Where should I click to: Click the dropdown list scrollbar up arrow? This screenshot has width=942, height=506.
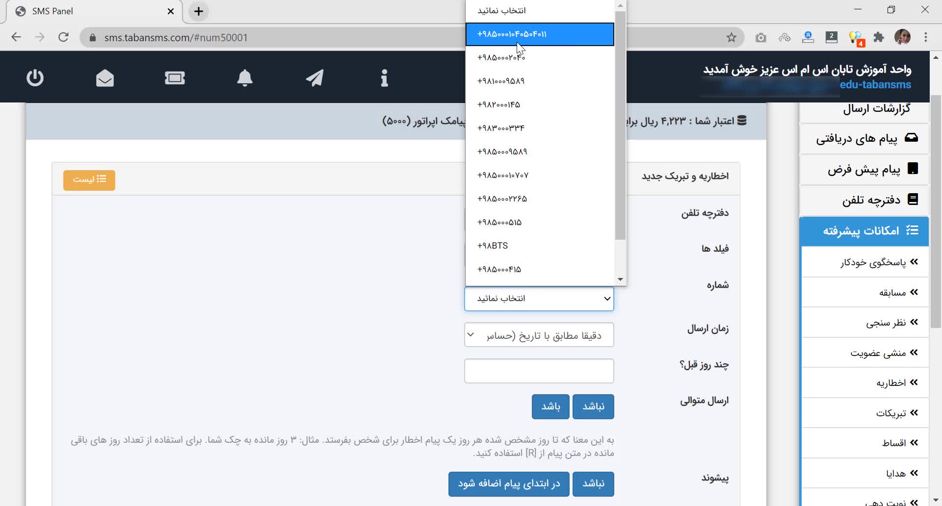620,6
